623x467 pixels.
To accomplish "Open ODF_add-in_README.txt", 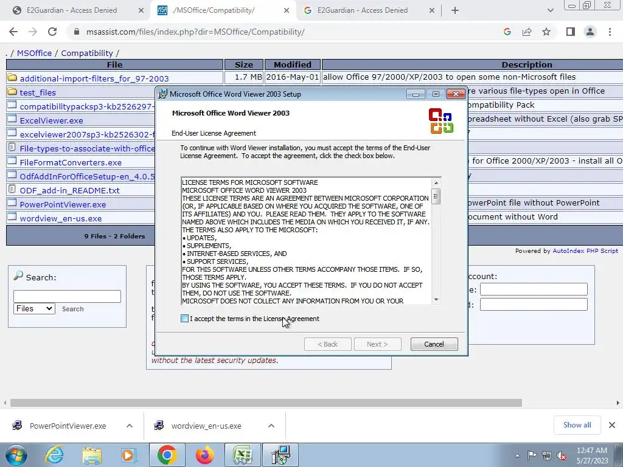I will pos(69,190).
